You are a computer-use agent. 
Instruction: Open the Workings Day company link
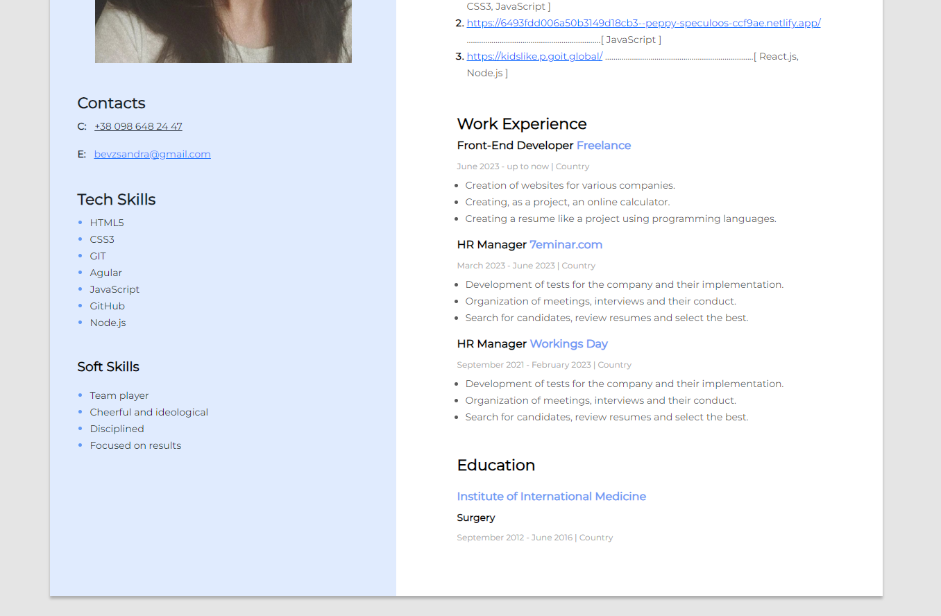click(568, 343)
